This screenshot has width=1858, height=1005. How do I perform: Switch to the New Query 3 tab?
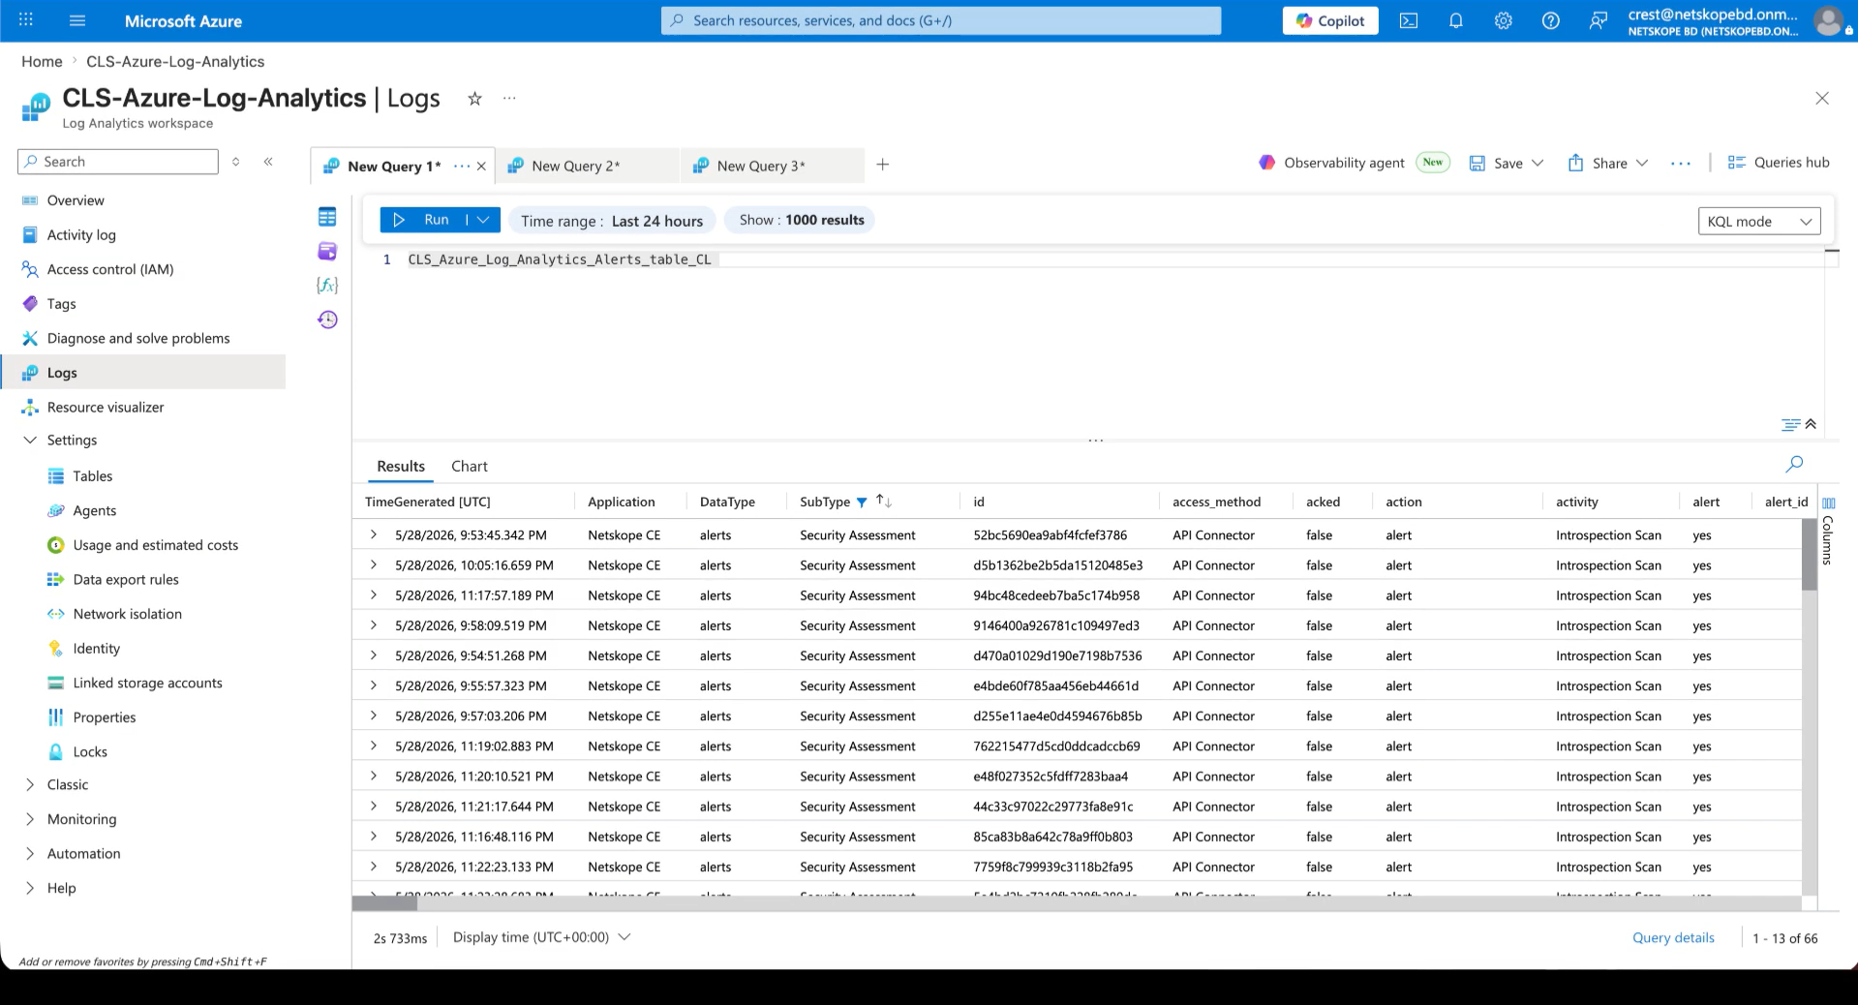tap(772, 166)
